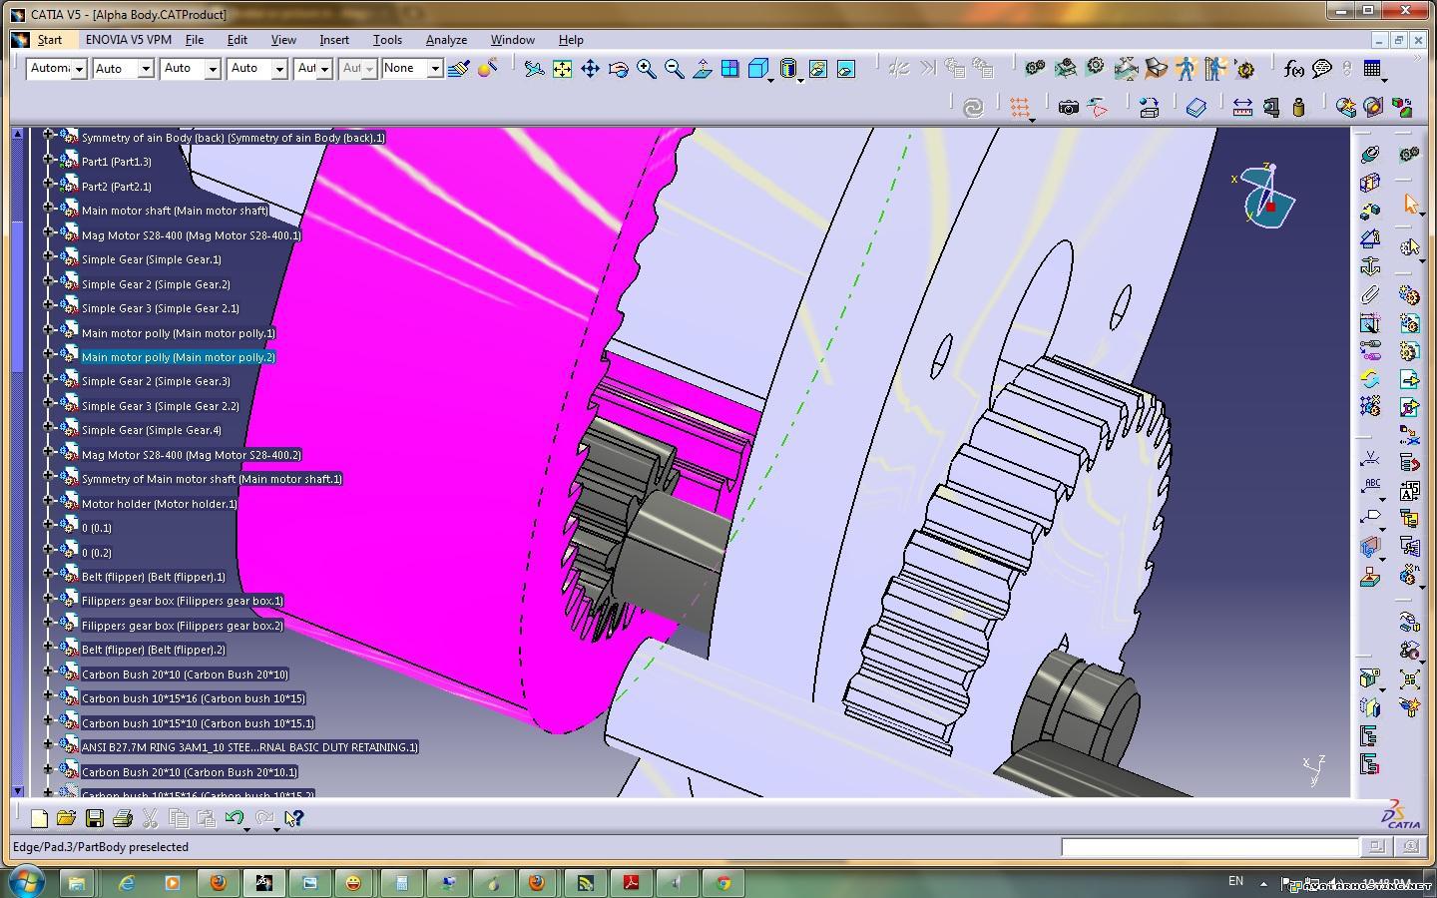The width and height of the screenshot is (1437, 898).
Task: Select the Pan view tool
Action: pos(590,69)
